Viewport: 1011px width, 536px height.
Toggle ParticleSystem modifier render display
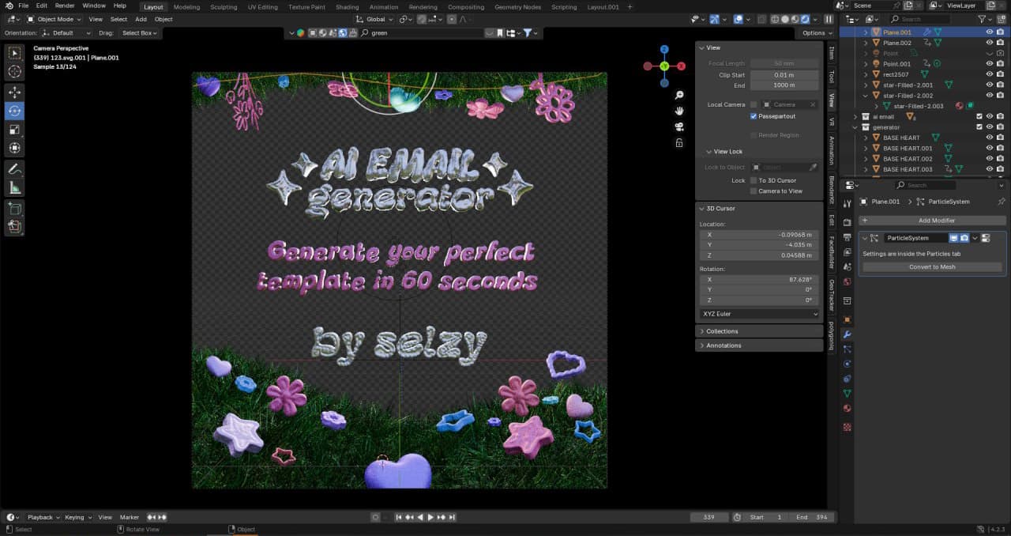coord(964,238)
